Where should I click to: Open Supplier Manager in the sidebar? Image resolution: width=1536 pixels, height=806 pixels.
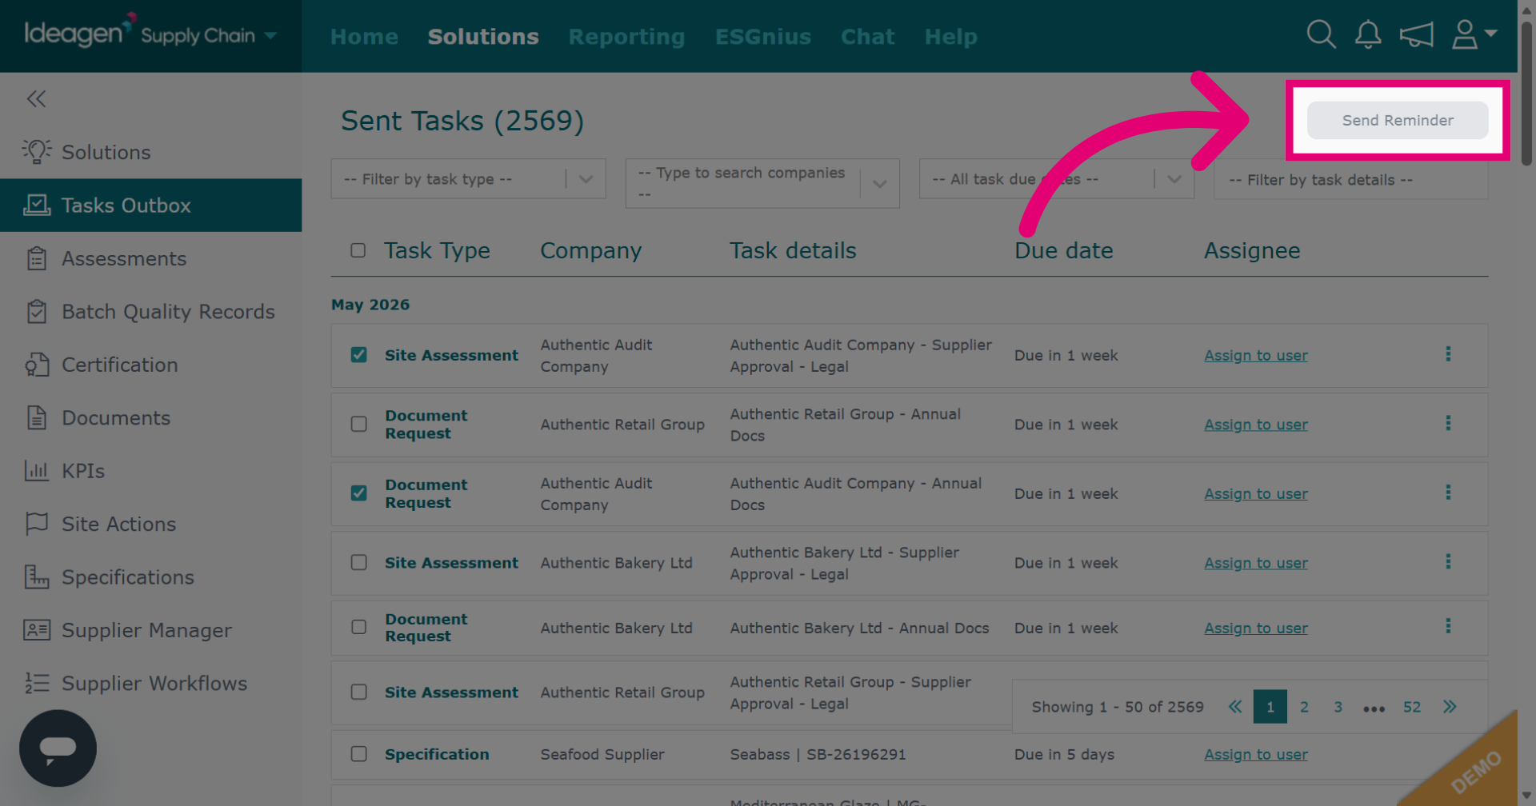(x=146, y=630)
